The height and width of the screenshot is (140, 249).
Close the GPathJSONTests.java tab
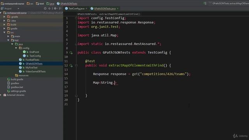pos(117,9)
